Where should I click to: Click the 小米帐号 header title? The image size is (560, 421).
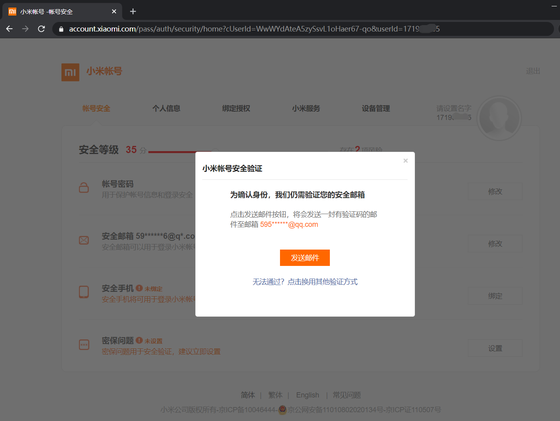[104, 71]
